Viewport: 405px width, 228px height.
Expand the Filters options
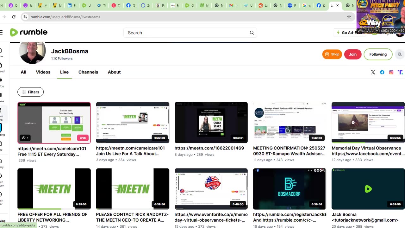pos(30,92)
